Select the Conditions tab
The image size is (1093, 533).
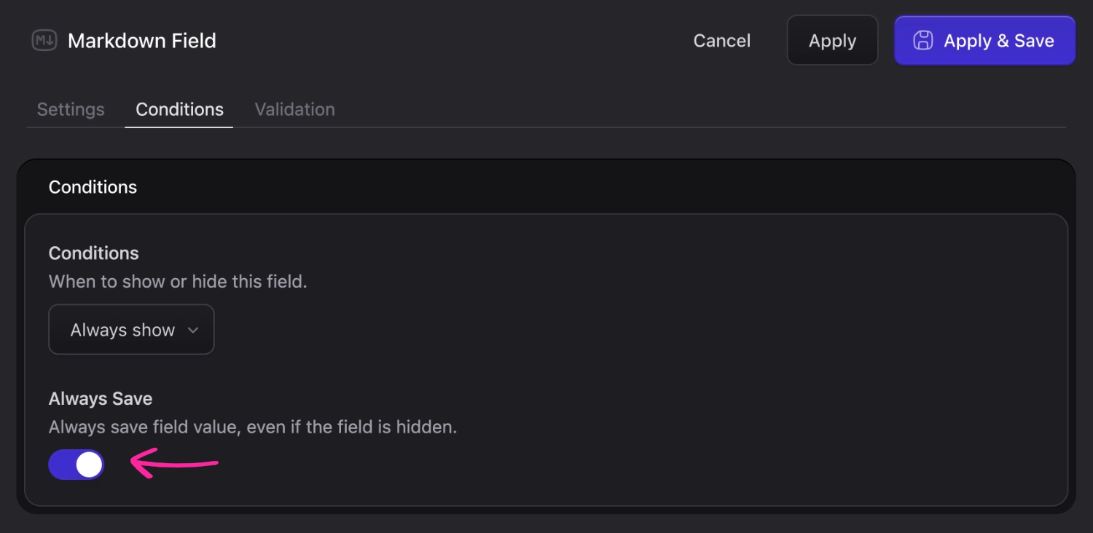click(x=179, y=109)
